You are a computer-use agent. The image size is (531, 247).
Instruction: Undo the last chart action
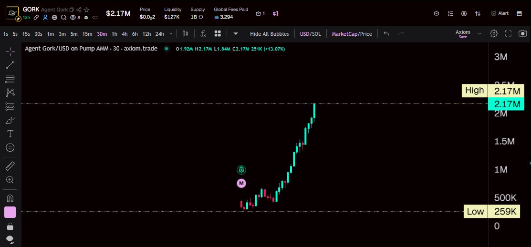[386, 33]
